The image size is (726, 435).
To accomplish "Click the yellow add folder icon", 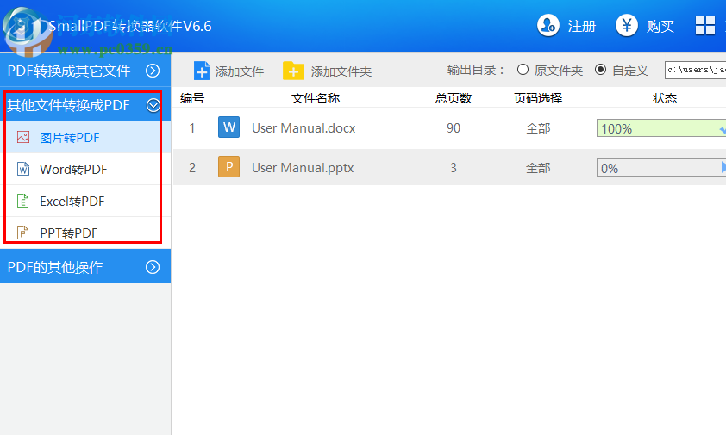I will click(293, 71).
